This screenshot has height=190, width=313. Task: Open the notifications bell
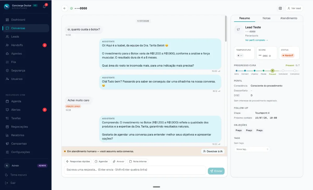(x=44, y=7)
